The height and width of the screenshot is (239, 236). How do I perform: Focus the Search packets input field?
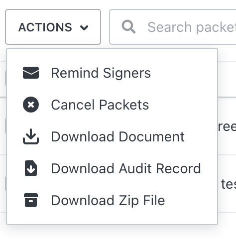[173, 27]
